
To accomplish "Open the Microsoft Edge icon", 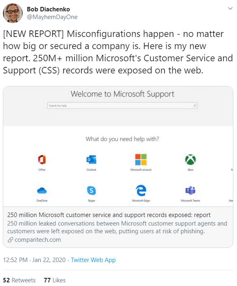I will click(141, 190).
